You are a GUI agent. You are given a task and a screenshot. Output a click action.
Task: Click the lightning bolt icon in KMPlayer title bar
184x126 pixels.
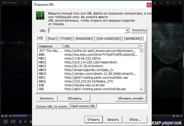[x=25, y=3]
